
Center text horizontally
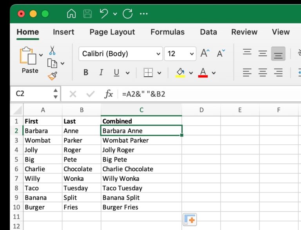tap(263, 72)
